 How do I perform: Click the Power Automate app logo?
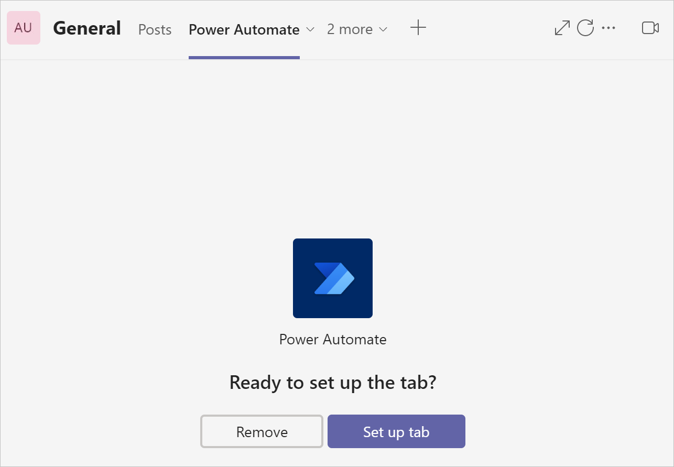click(x=333, y=278)
